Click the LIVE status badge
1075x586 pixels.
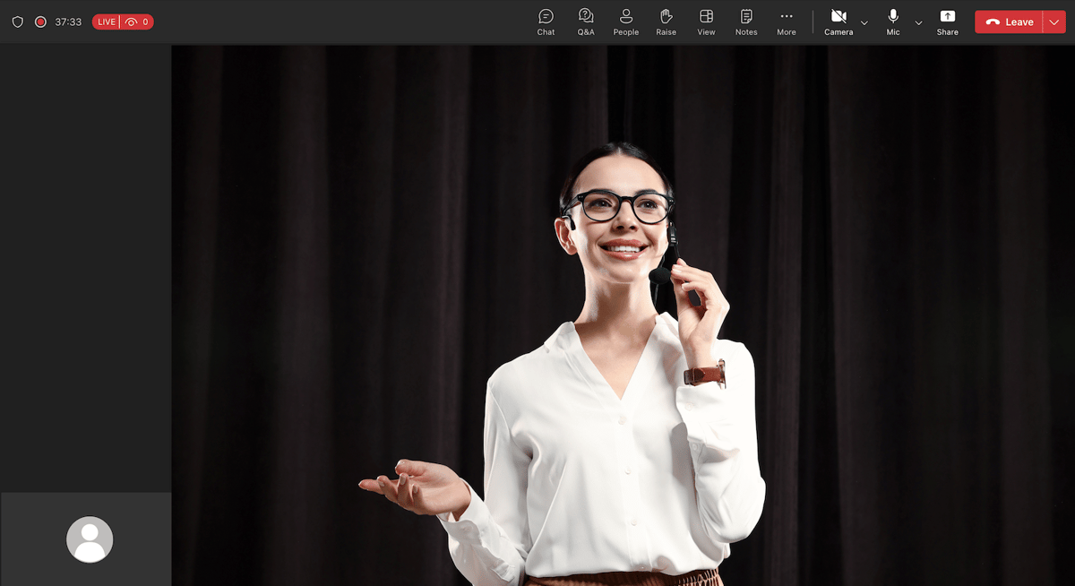107,22
